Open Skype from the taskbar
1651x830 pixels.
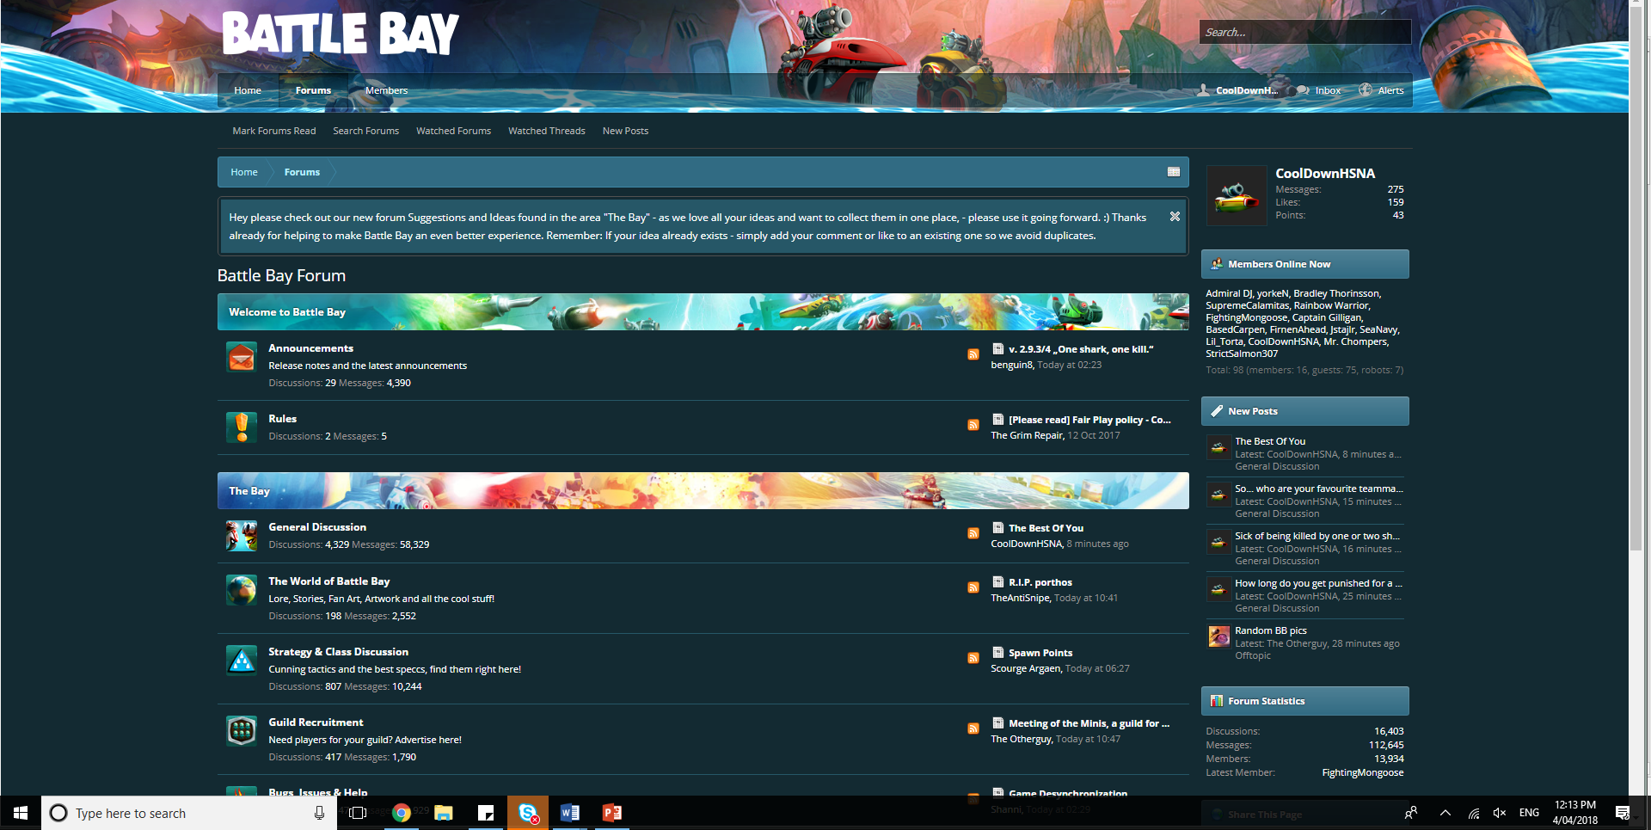(x=528, y=813)
